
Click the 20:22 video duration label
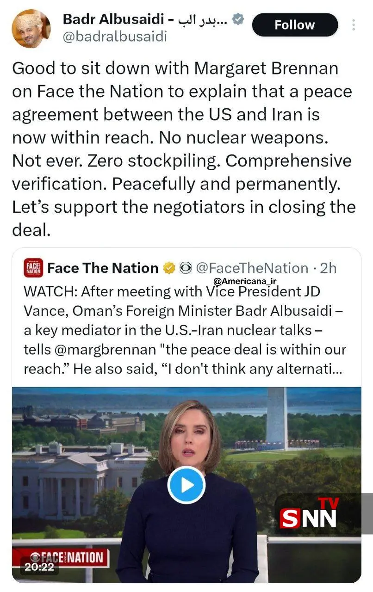coord(39,567)
